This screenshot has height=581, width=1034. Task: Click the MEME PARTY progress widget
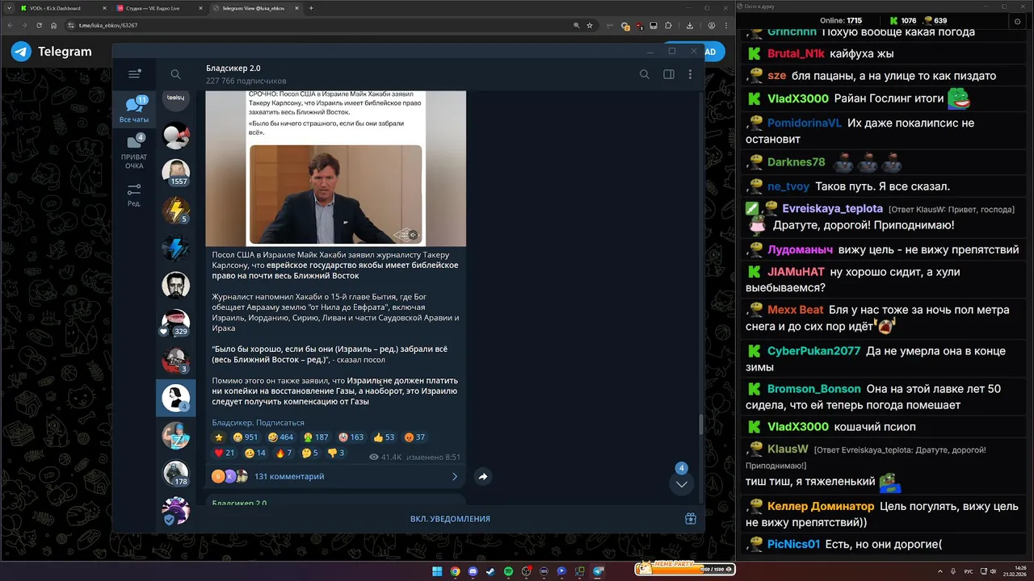(685, 569)
